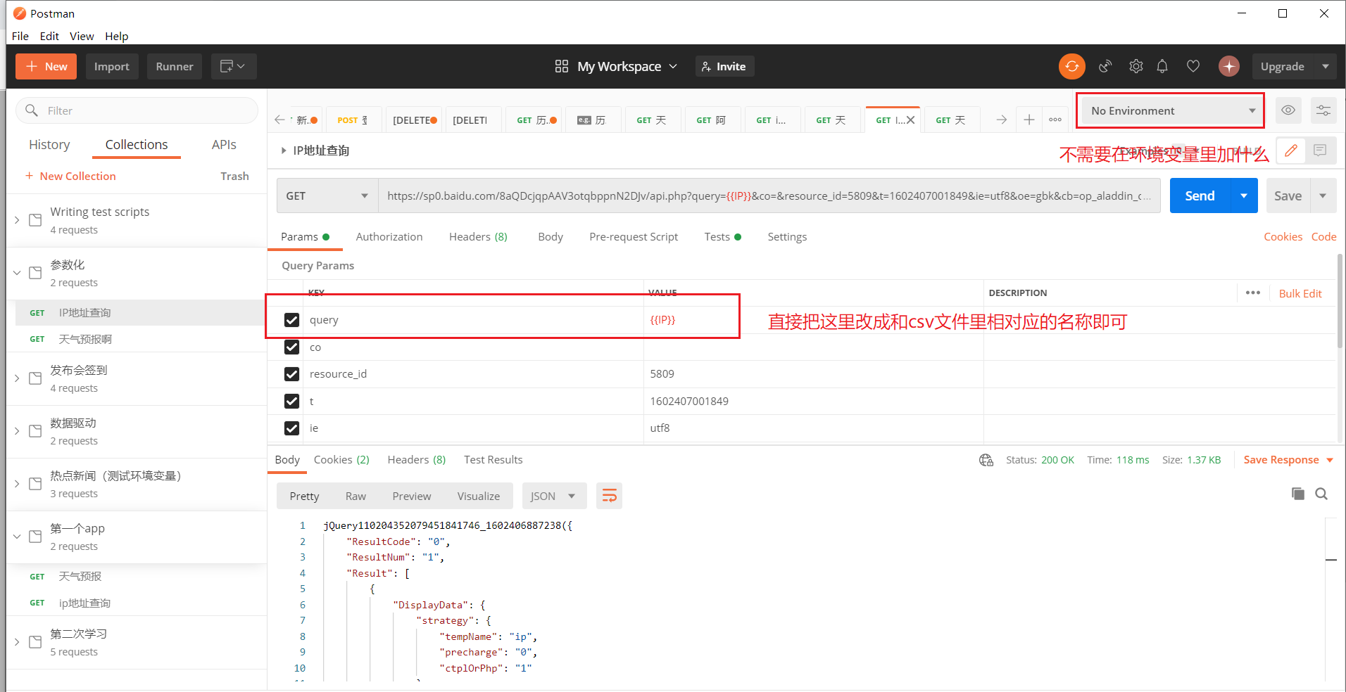Open the Pre-request Script tab

(x=634, y=236)
